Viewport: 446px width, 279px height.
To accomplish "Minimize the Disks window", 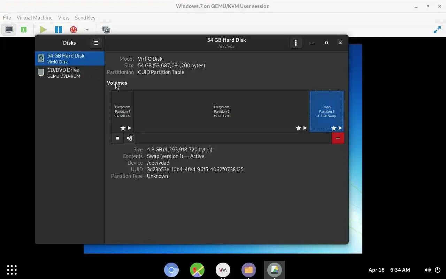I will click(x=313, y=43).
